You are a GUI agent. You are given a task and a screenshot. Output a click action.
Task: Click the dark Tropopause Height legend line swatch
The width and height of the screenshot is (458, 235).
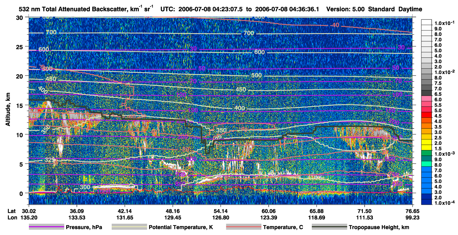coord(330,227)
